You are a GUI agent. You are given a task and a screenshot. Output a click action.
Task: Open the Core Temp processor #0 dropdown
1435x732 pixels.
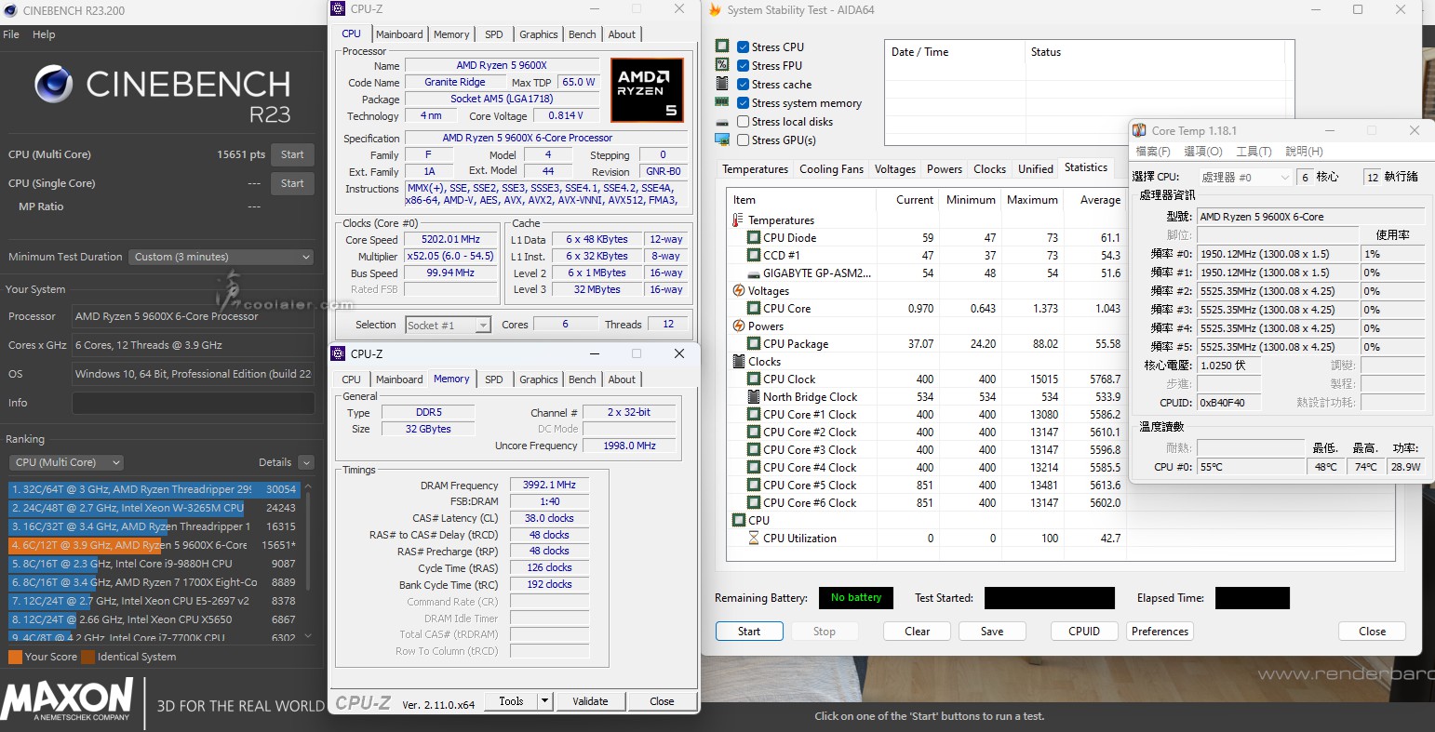click(x=1245, y=177)
